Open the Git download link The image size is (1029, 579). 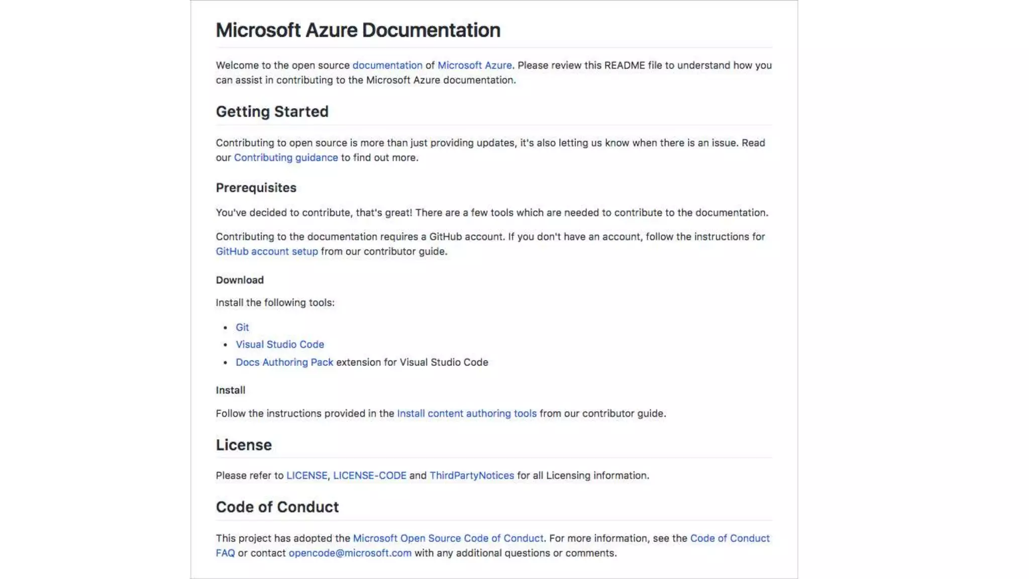pyautogui.click(x=242, y=327)
